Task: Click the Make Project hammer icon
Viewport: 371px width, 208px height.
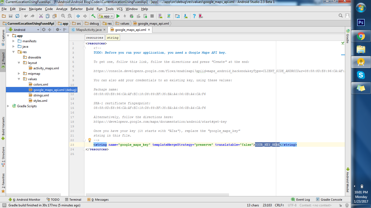Action: click(x=93, y=16)
